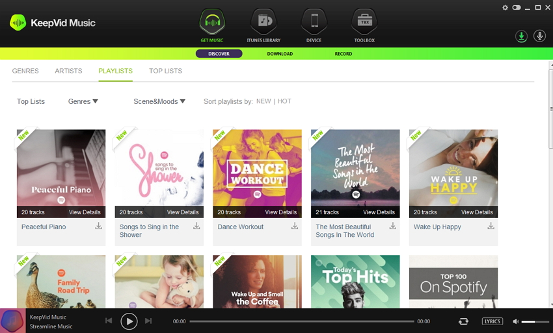Screen dimensions: 553x333
Task: Open the Toolbox section
Action: pos(364,22)
